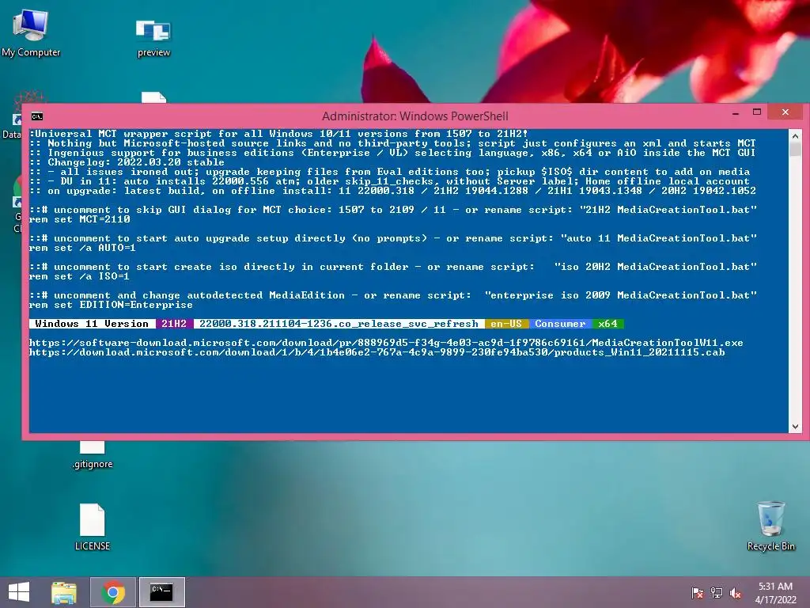Screen dimensions: 810x608
Task: Maximize the PowerShell window
Action: pos(757,112)
